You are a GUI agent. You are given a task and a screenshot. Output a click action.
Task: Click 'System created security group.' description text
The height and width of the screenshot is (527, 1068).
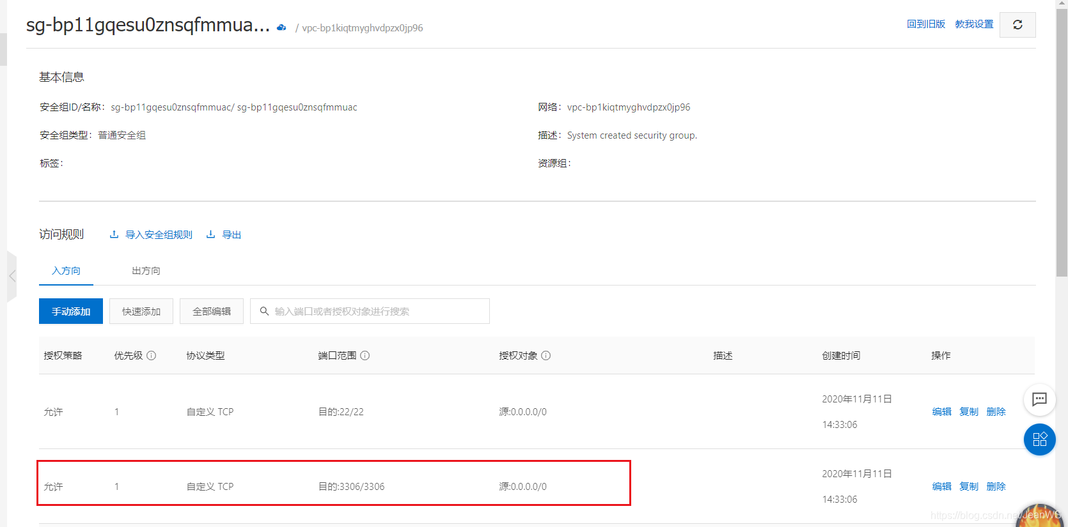point(632,135)
